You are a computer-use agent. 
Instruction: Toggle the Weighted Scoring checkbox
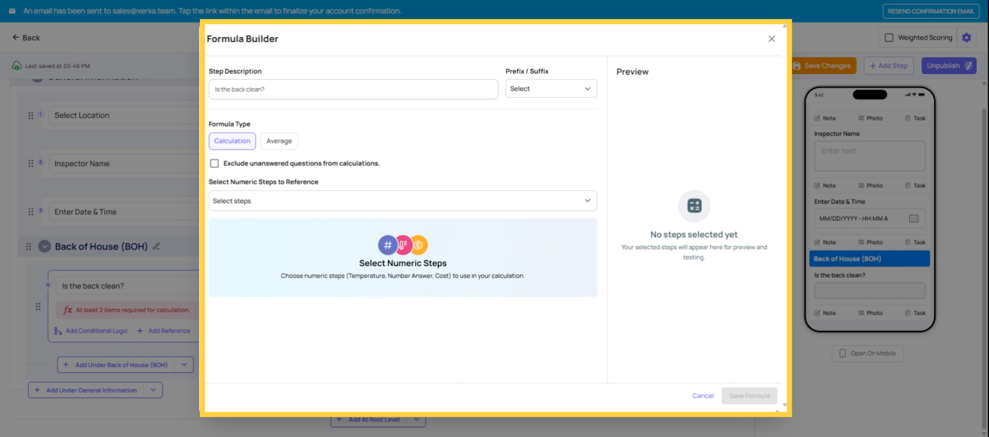[x=889, y=38]
